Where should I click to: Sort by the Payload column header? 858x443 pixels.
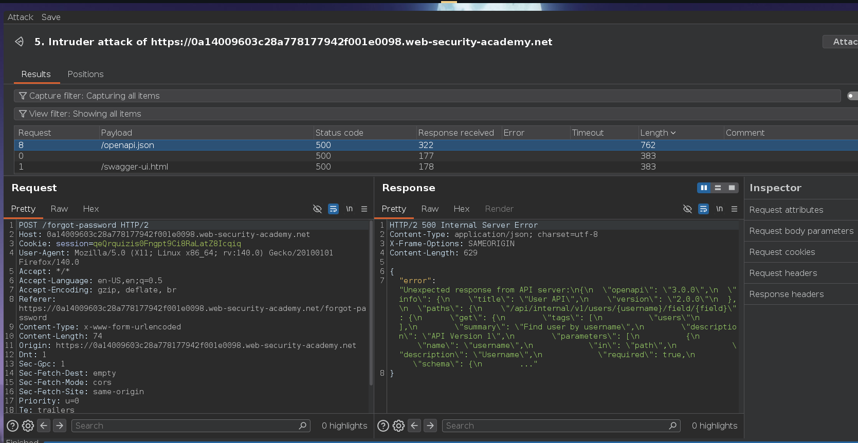pyautogui.click(x=206, y=133)
